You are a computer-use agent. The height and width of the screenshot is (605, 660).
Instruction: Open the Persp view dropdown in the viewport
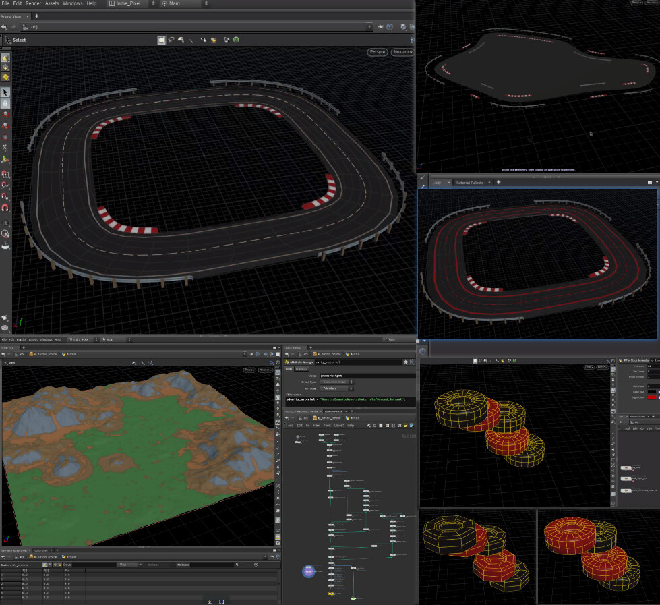tap(376, 51)
